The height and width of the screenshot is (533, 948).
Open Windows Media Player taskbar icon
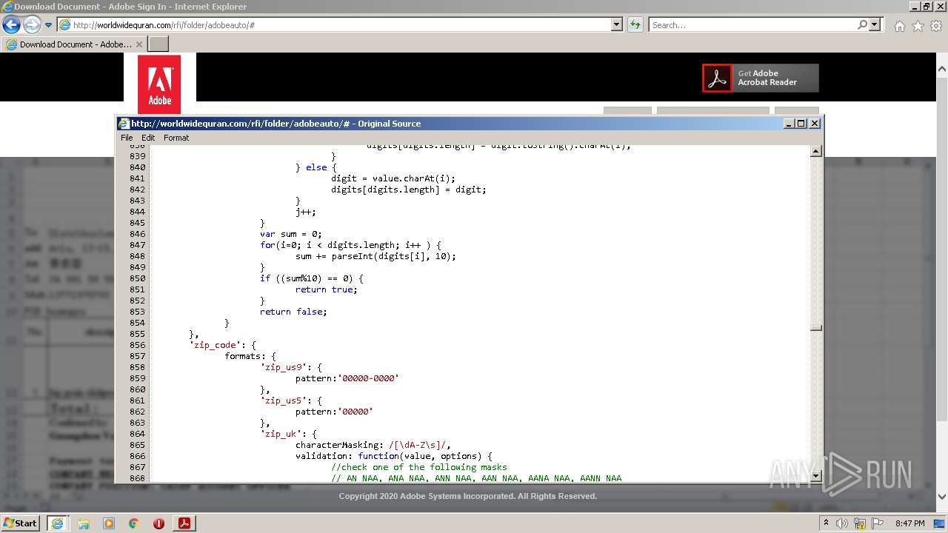pyautogui.click(x=109, y=523)
